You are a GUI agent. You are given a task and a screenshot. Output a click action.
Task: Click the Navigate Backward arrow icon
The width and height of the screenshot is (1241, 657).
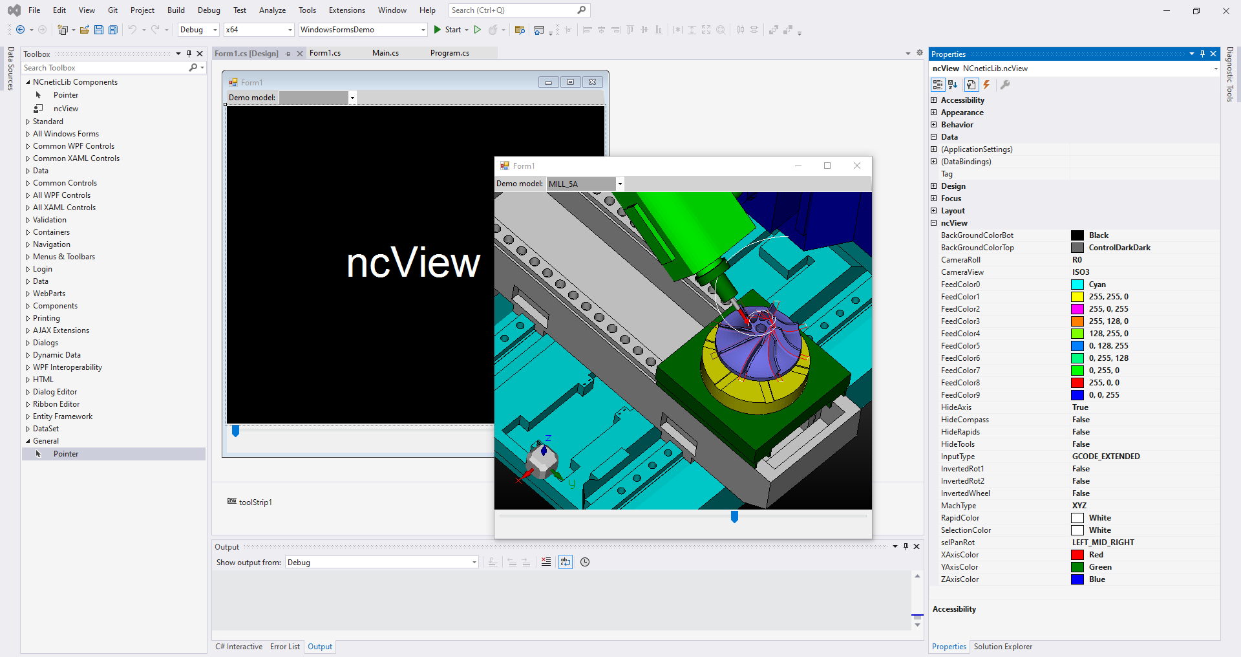coord(21,30)
